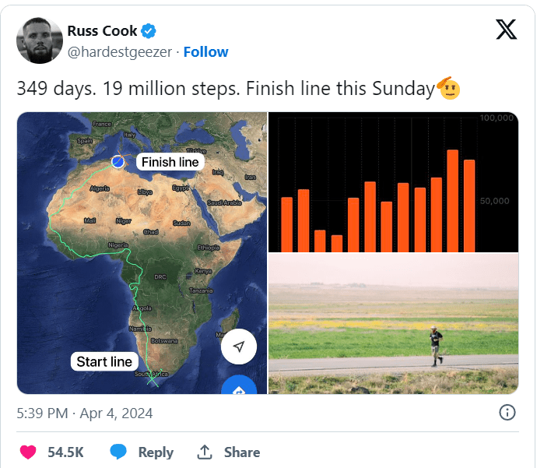This screenshot has width=558, height=468.
Task: Open the orange step-count bar chart image
Action: point(393,181)
